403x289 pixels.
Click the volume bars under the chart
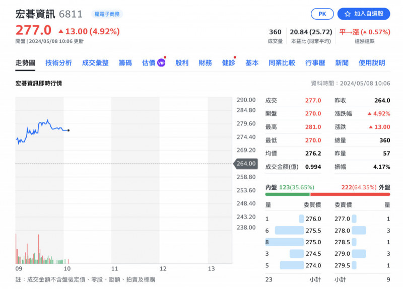pos(42,249)
